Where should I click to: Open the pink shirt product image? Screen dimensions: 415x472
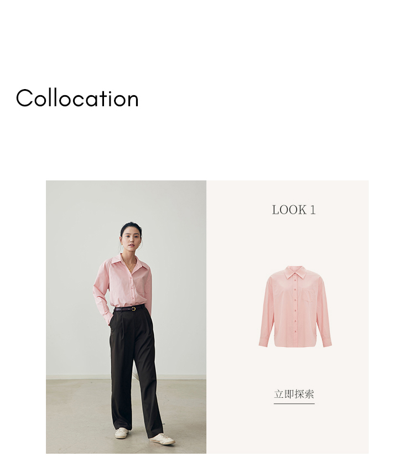295,306
